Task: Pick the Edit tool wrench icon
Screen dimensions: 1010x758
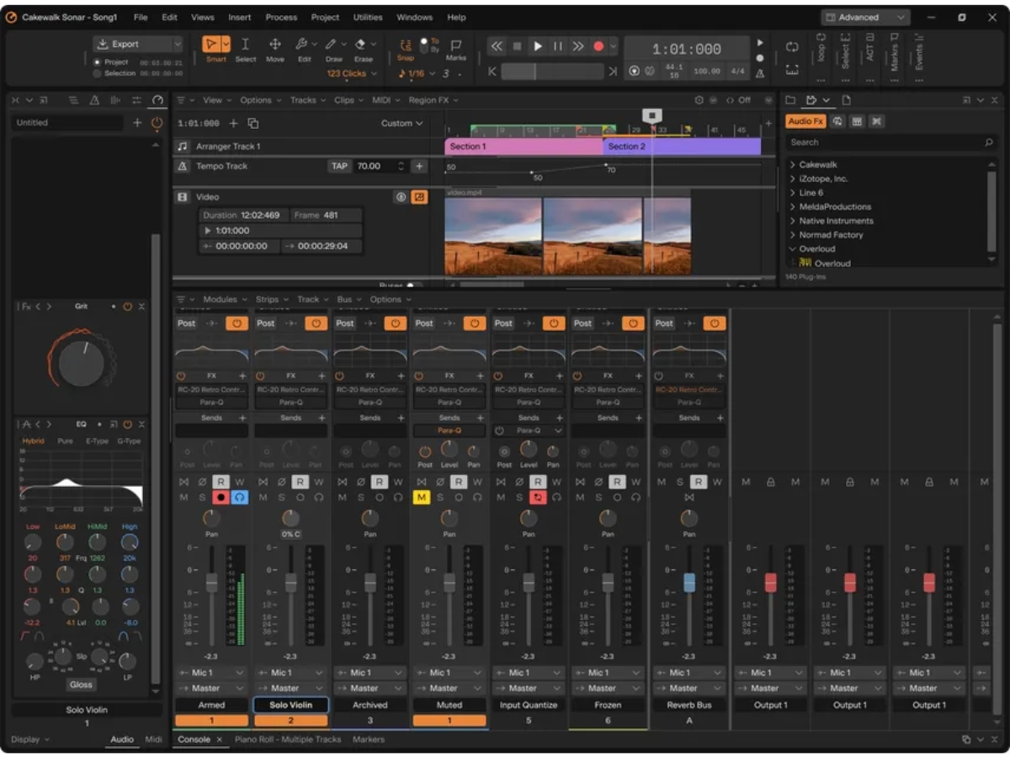Action: pos(300,45)
